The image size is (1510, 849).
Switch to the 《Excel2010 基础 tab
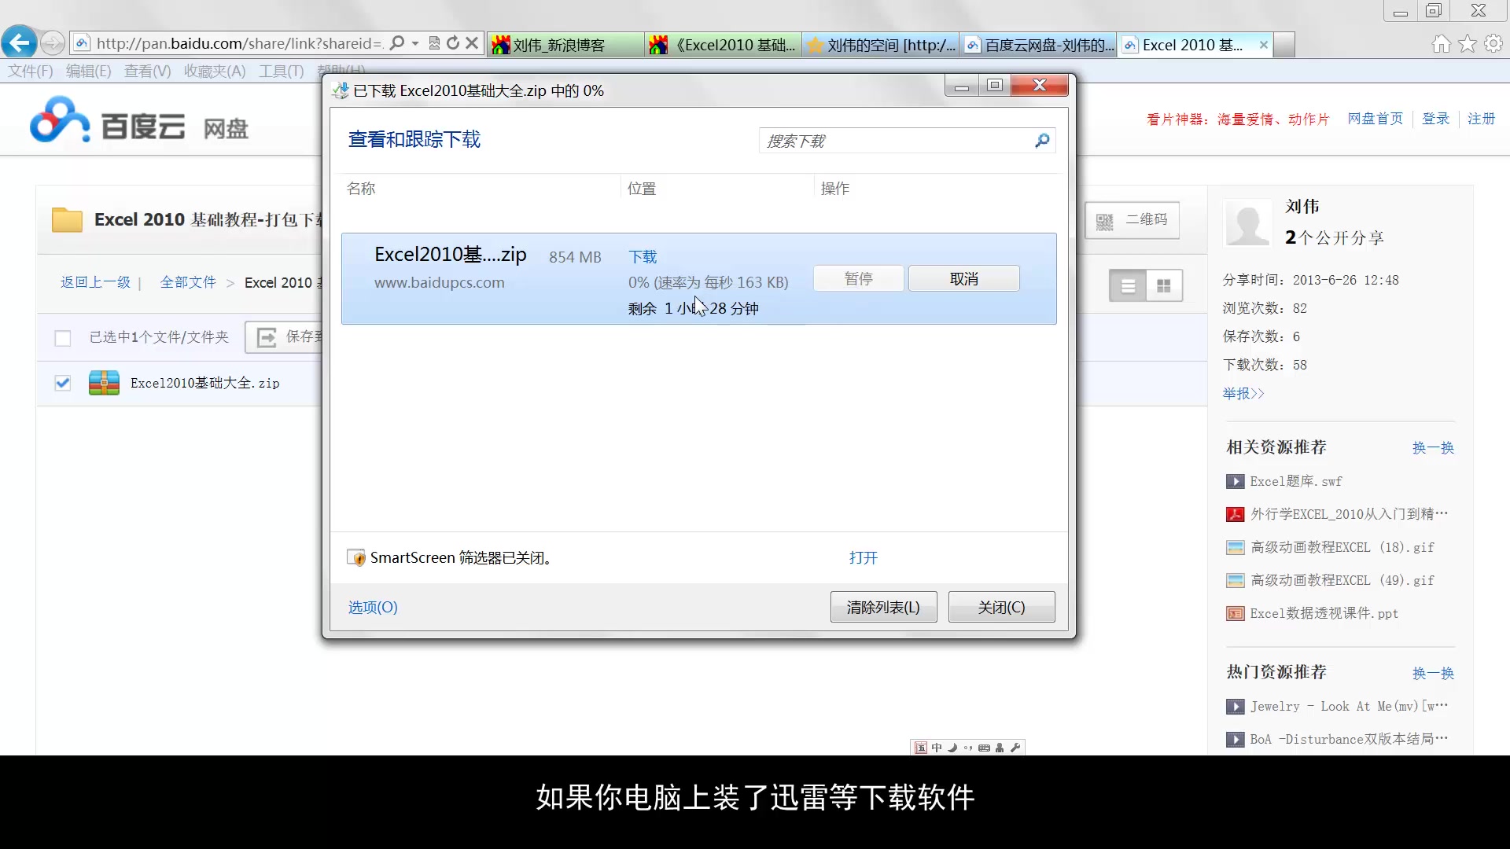[x=724, y=45]
